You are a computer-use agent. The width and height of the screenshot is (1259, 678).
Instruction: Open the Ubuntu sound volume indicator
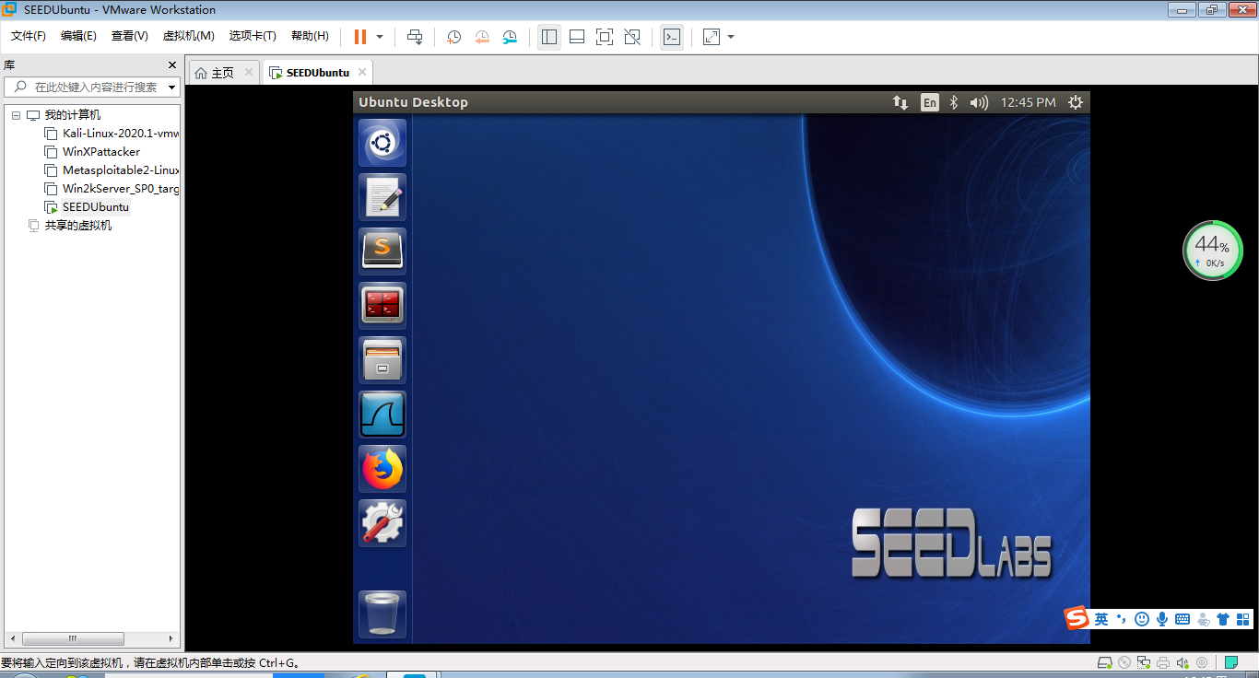point(979,102)
